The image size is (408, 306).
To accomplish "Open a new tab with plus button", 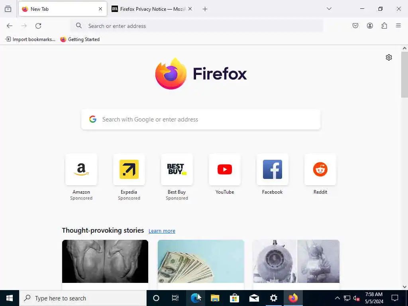I will 205,9.
